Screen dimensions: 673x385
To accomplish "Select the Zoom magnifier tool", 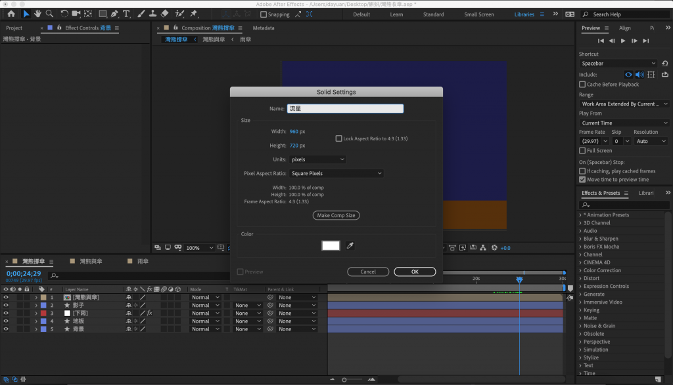I will tap(49, 14).
